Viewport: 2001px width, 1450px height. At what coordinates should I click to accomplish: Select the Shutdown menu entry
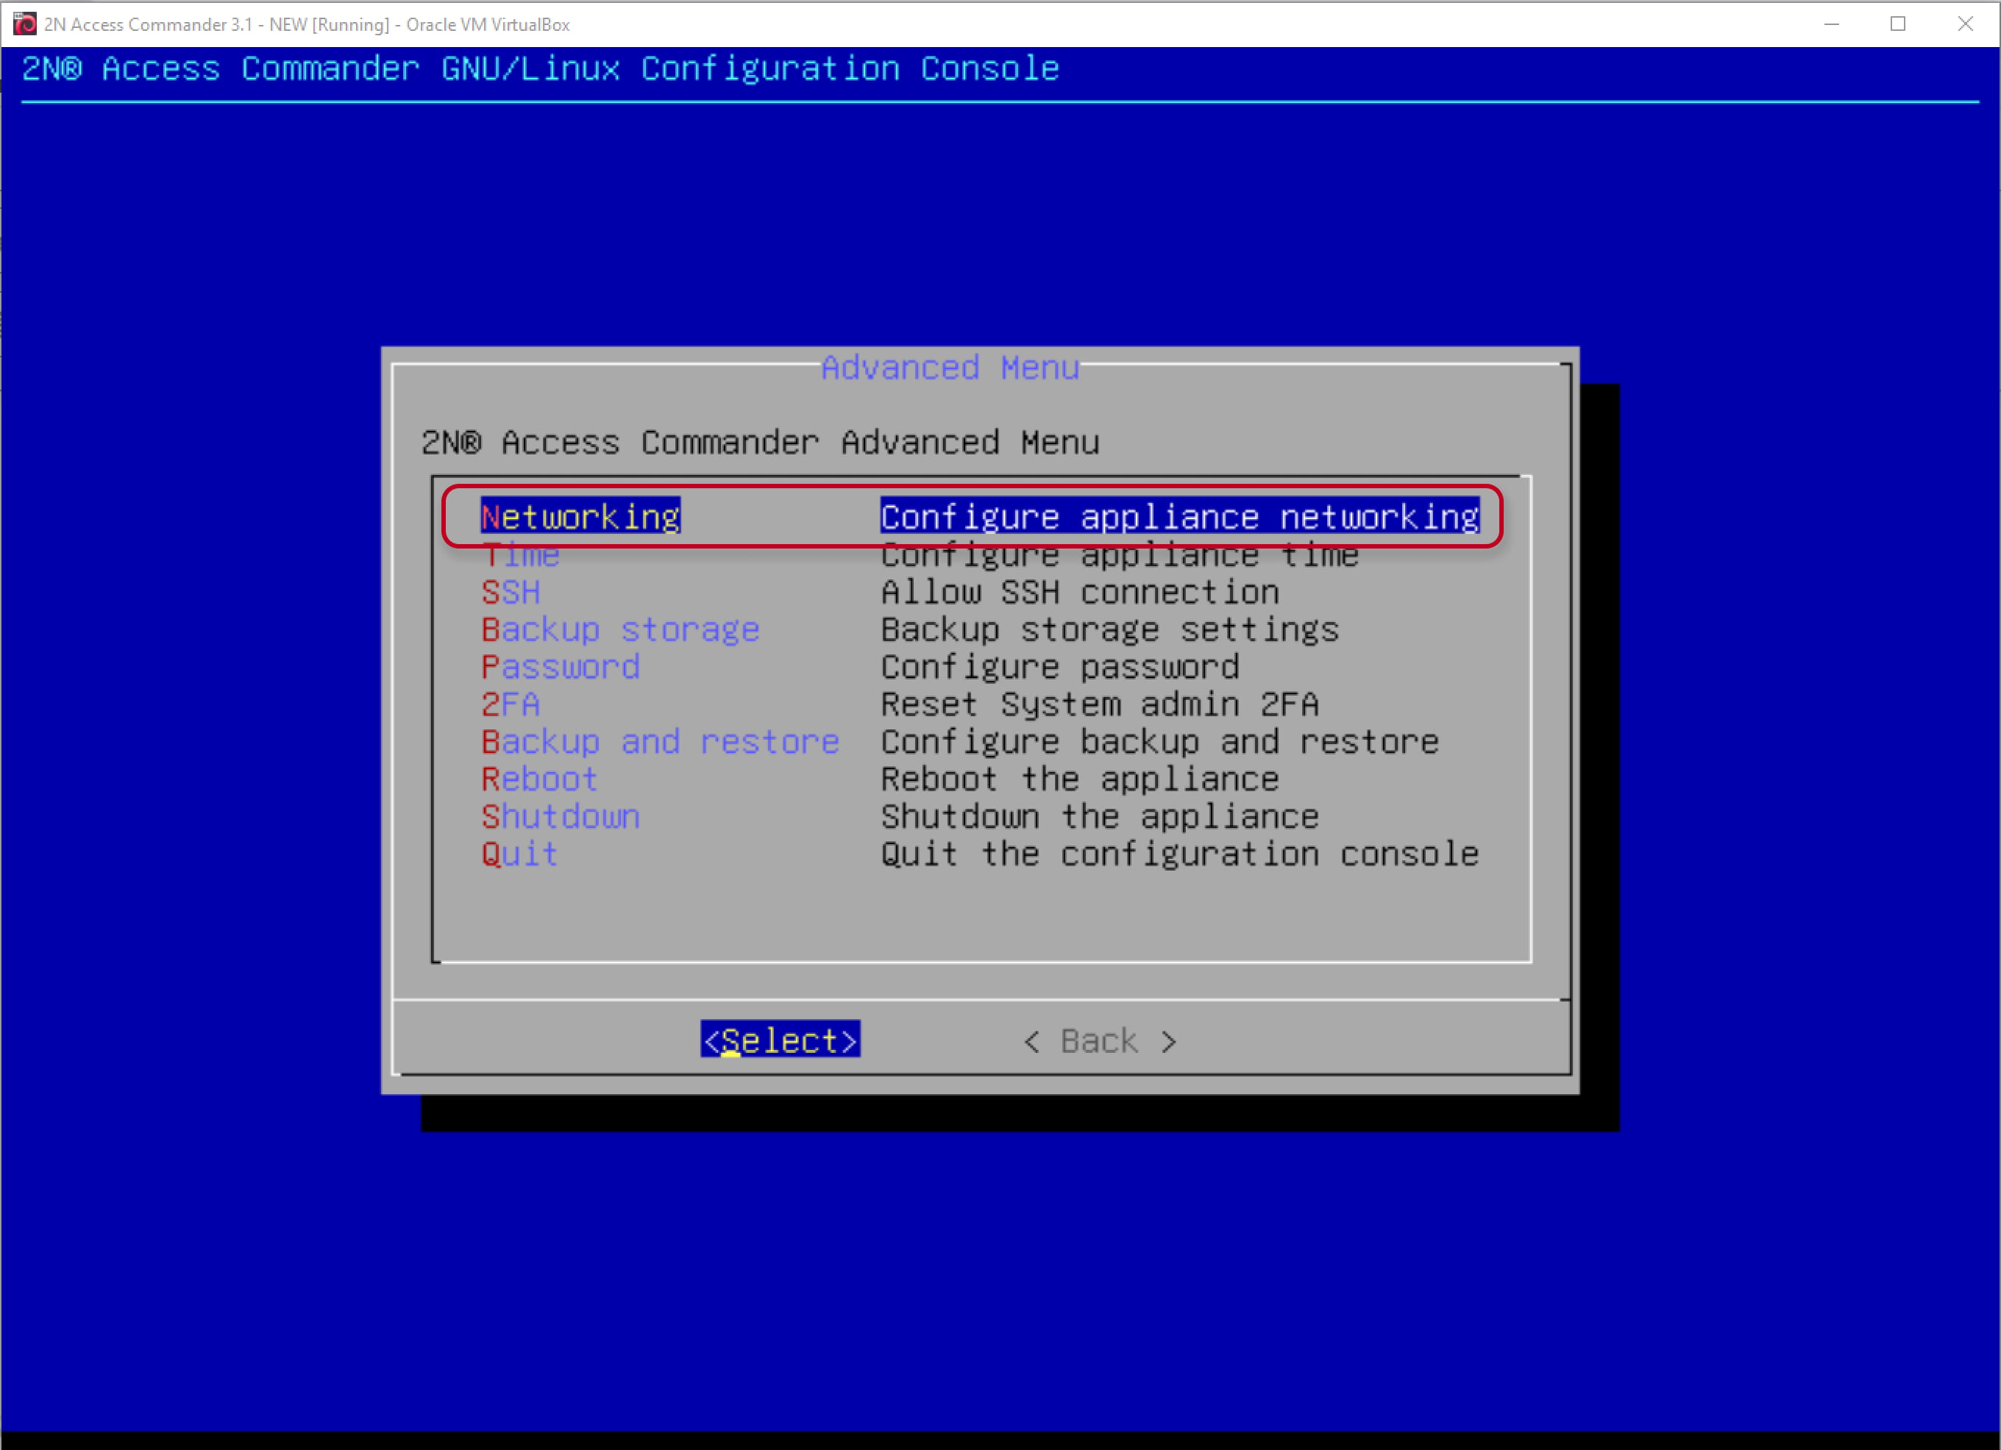click(561, 817)
